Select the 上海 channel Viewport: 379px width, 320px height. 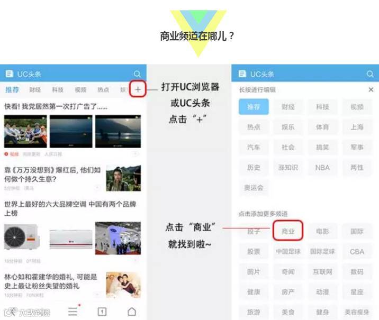point(357,127)
